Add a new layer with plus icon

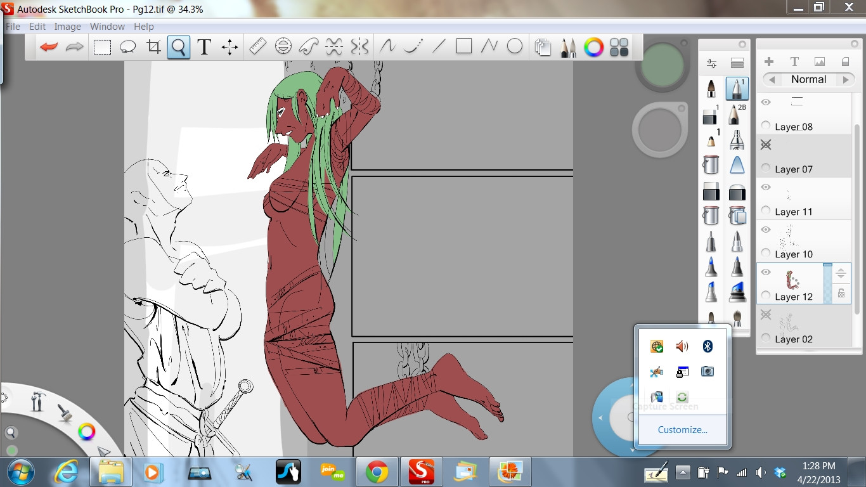click(769, 62)
